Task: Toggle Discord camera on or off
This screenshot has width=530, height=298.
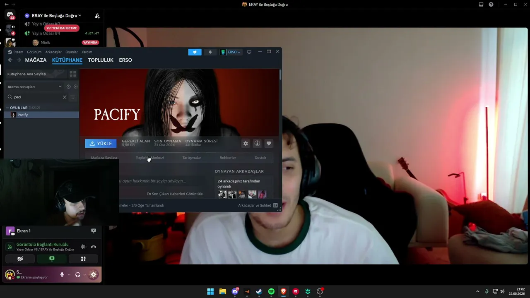Action: tap(20, 259)
